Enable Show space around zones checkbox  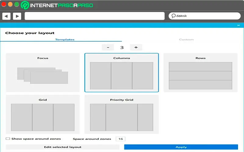[x=8, y=139]
